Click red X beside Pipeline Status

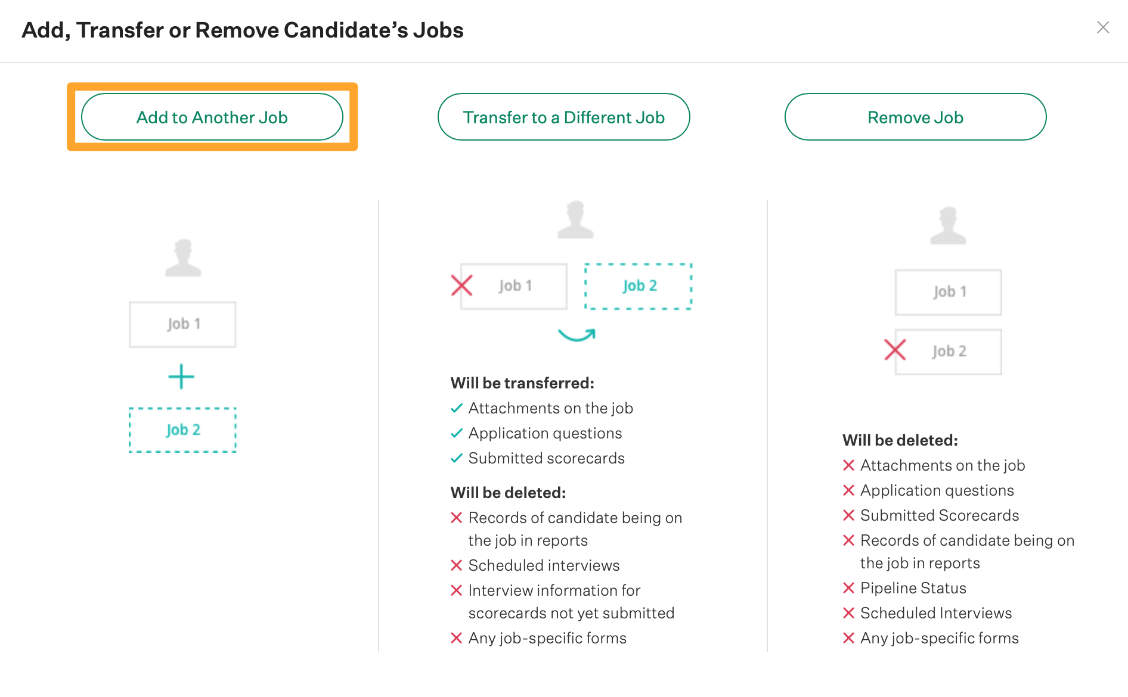pyautogui.click(x=849, y=588)
